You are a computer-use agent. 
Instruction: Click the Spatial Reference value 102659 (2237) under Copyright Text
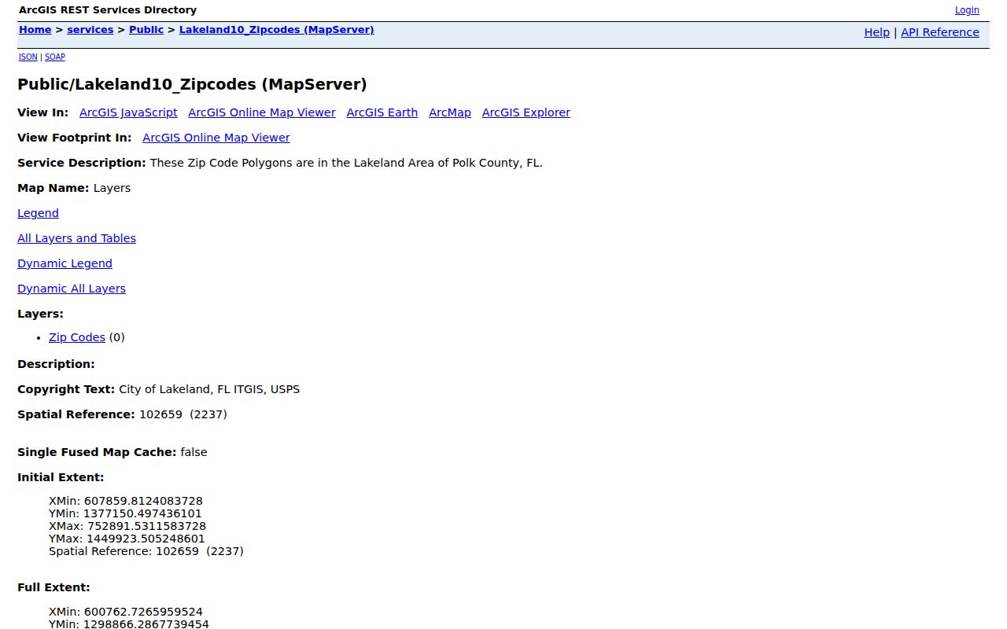[183, 414]
